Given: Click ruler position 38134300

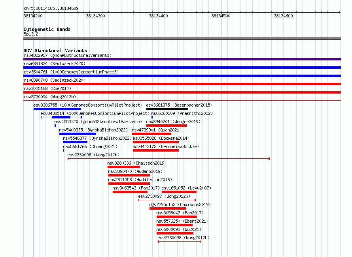Looking at the screenshot, I should (95, 16).
